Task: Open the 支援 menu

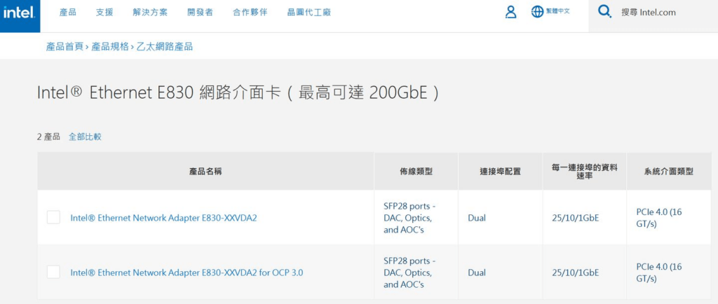Action: pyautogui.click(x=104, y=13)
